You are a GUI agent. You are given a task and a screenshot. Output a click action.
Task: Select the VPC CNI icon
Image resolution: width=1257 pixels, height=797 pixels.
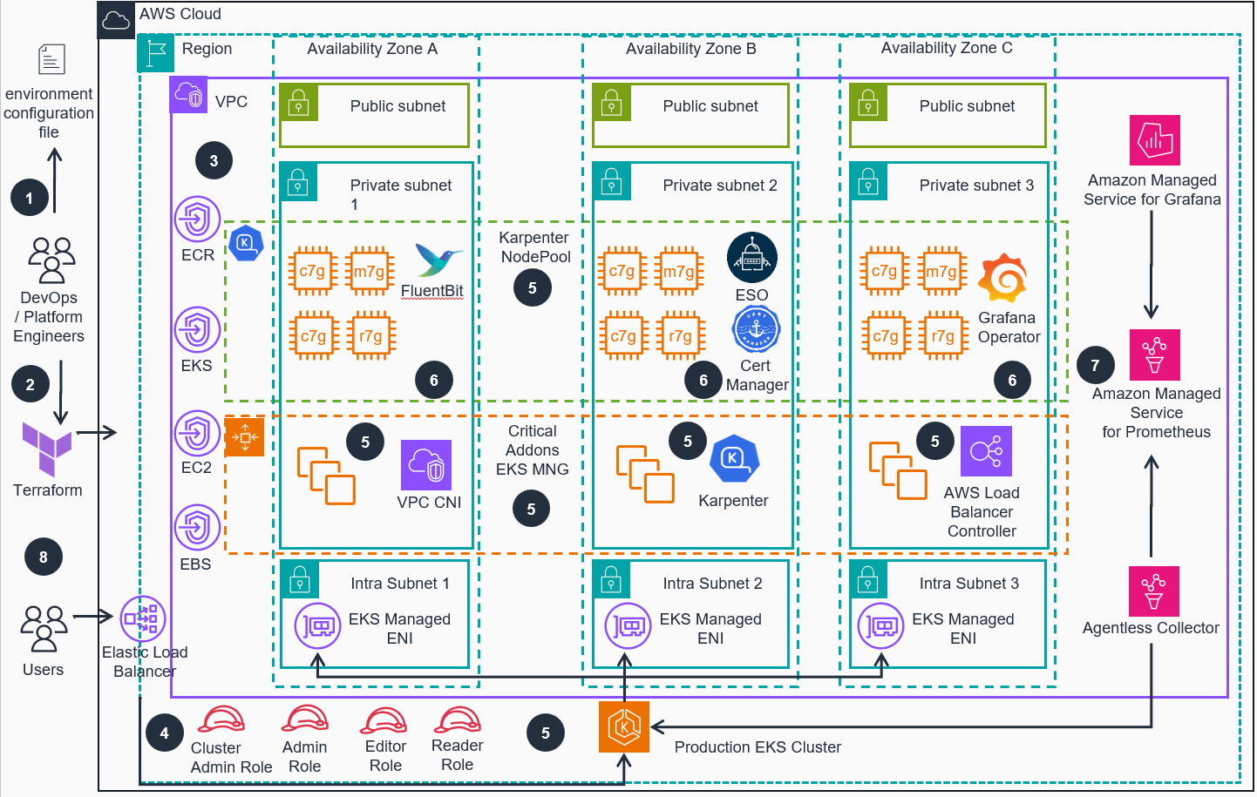(426, 465)
